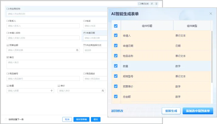Open the 供应商选择方式 dropdown
The image size is (217, 124).
pos(95,50)
